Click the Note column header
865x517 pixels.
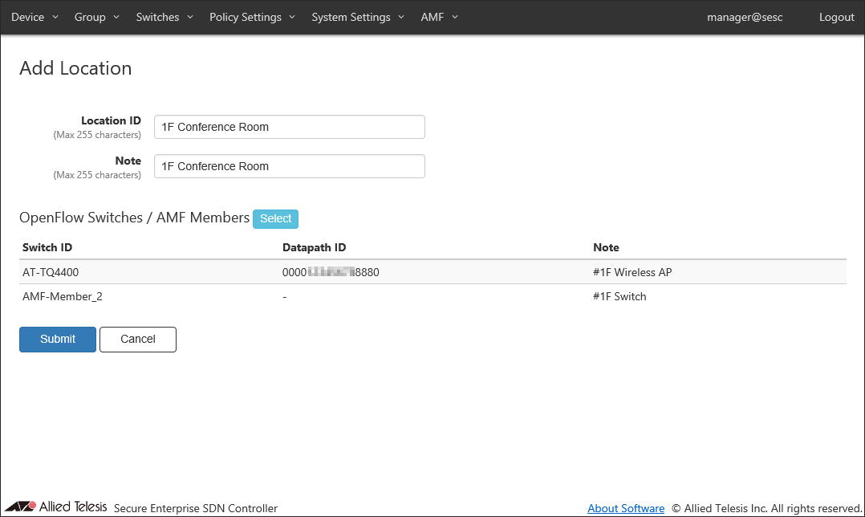click(606, 247)
